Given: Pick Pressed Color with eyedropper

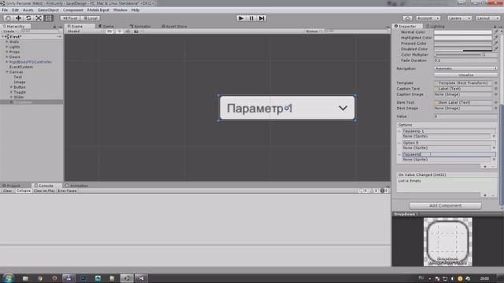Looking at the screenshot, I should click(495, 43).
